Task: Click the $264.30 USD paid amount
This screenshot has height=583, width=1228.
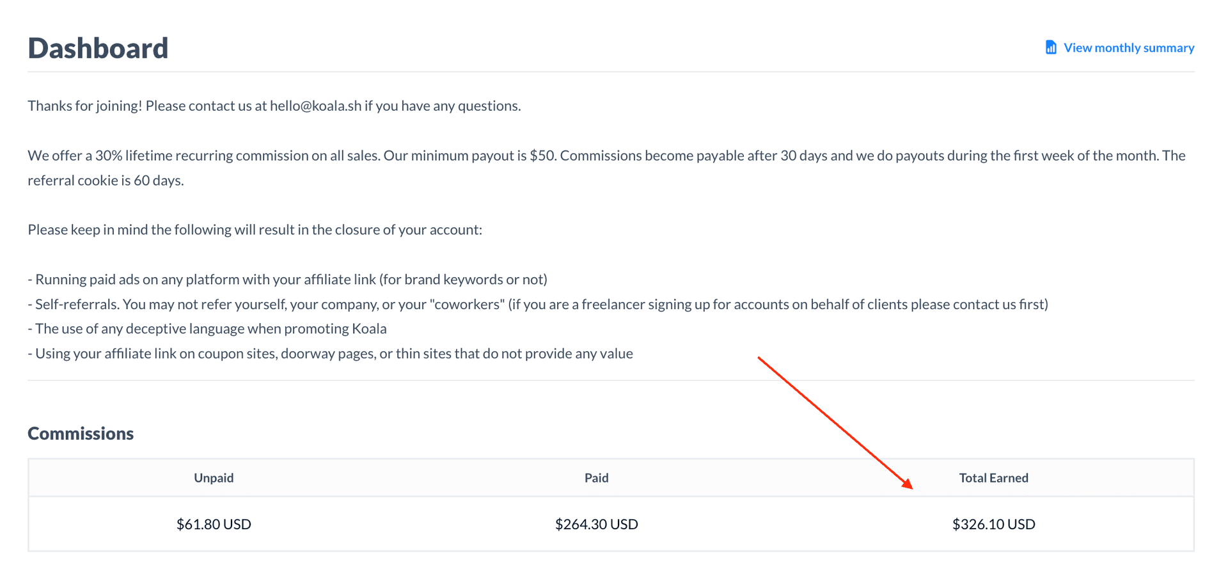Action: point(596,524)
